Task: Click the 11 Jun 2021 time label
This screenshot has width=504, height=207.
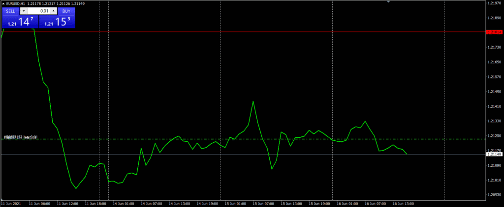Action: pos(10,204)
